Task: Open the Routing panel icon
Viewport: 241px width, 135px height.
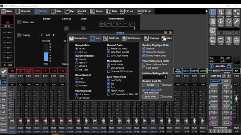Action: point(221,12)
